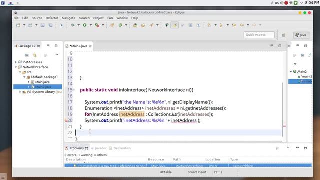Click the Forward navigation arrow icon
The image size is (320, 180).
[254, 25]
